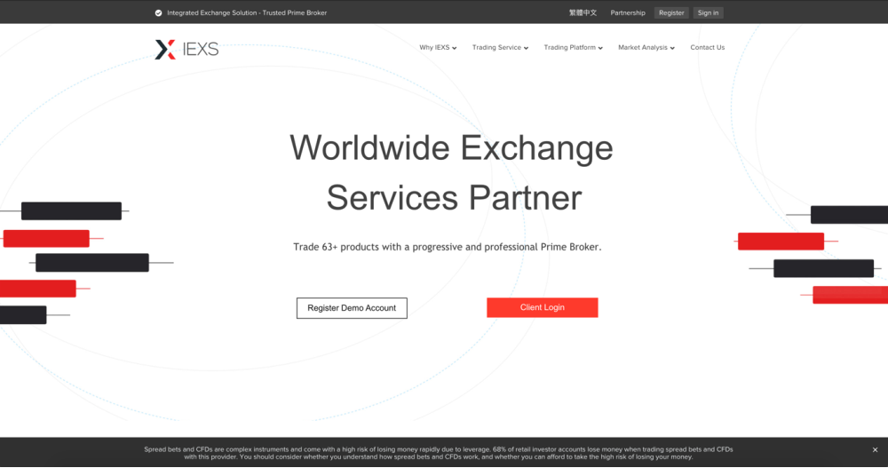Click the Worldwide Exchange Services Partner heading
888x468 pixels.
tap(452, 173)
